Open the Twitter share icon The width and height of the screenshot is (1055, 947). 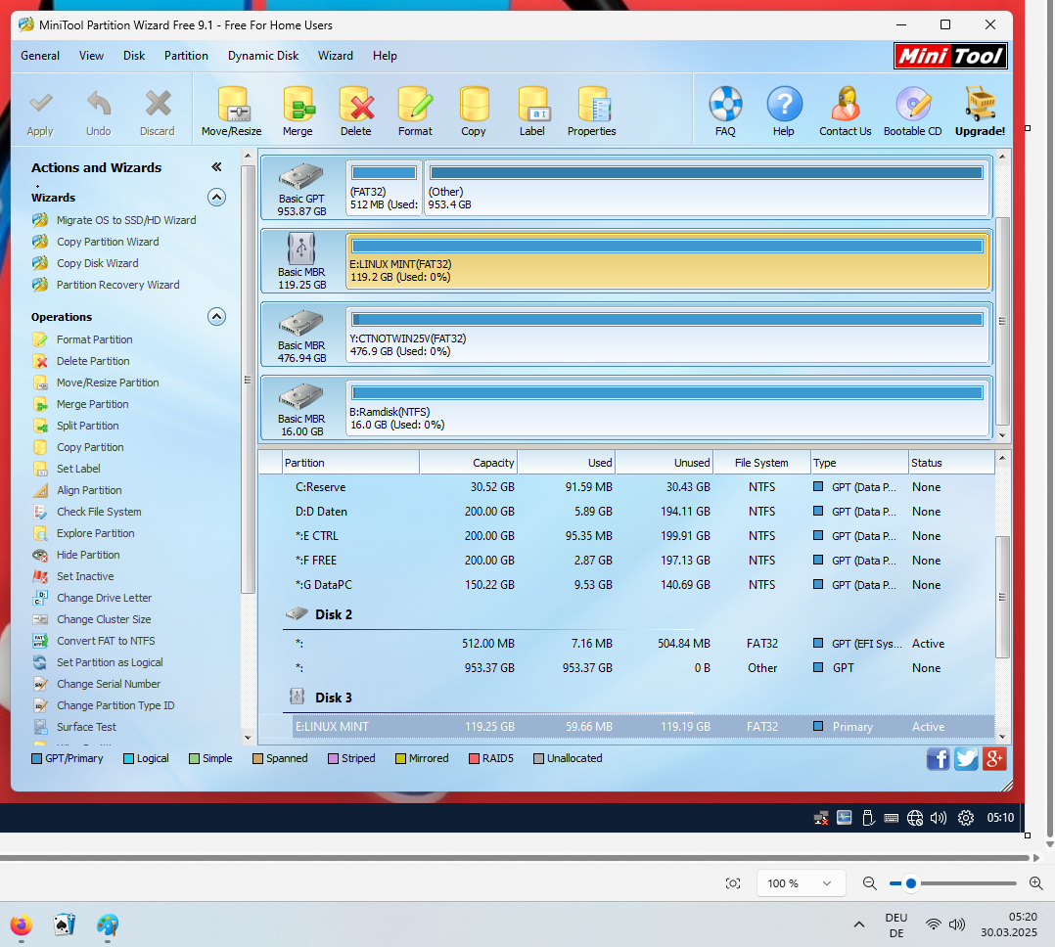(966, 759)
